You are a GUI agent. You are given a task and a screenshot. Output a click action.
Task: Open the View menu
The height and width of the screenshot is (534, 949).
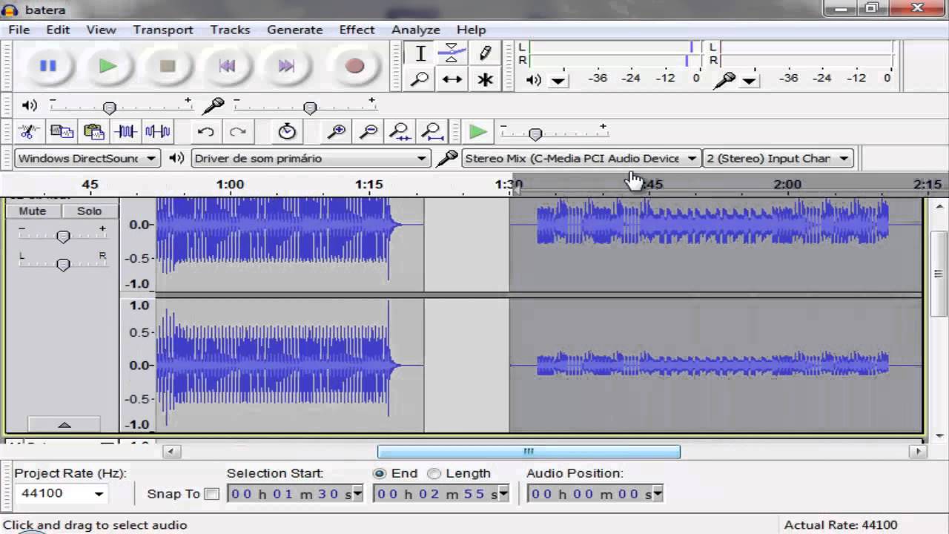(101, 30)
